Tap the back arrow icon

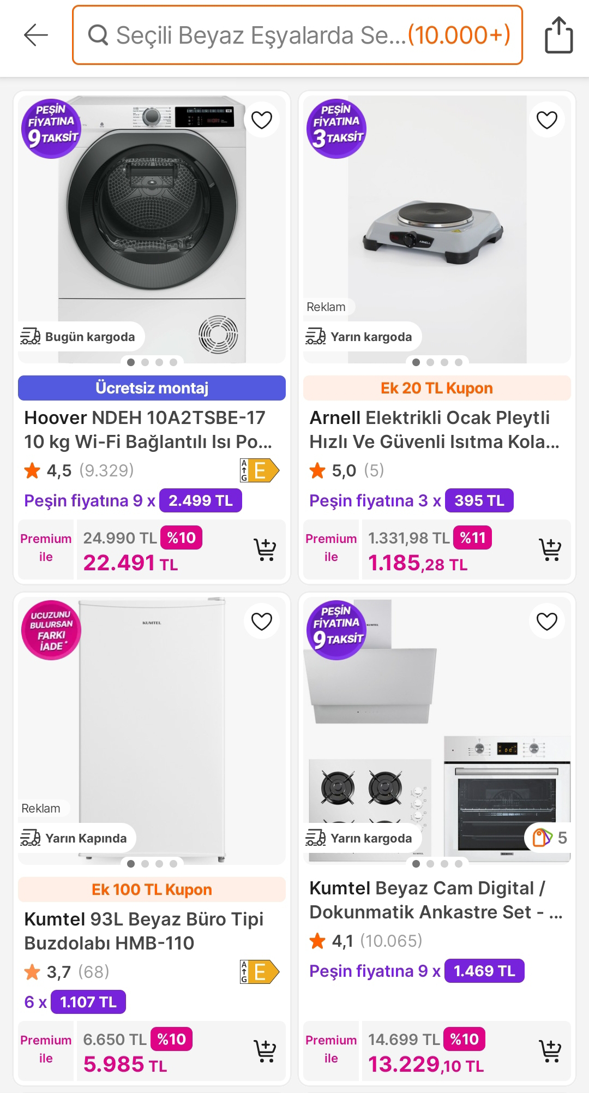[36, 35]
